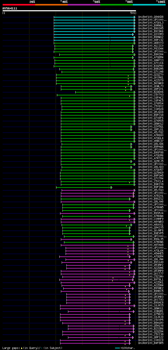The height and width of the screenshot is (350, 168).
Task: Select the UniRef100_A5JTQ2 label
Action: point(151,132)
